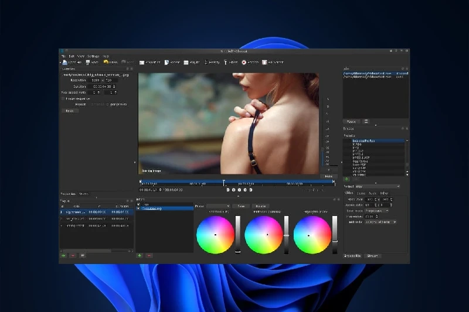The height and width of the screenshot is (312, 469).
Task: Switch to the Video tab in Encode
Action: pyautogui.click(x=349, y=193)
